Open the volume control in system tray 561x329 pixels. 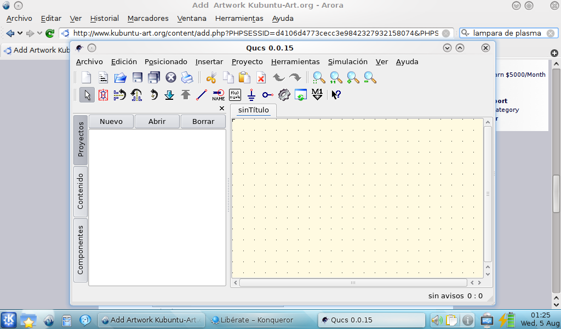(x=437, y=320)
